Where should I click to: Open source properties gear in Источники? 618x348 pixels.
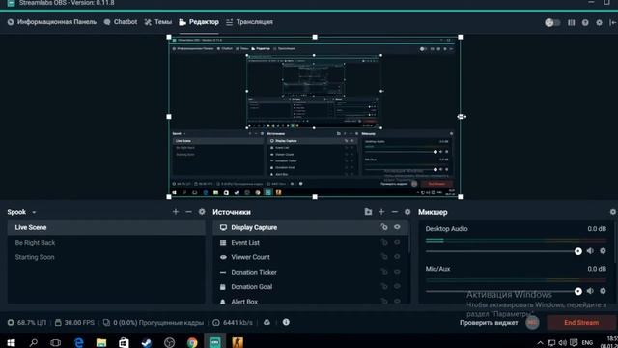[407, 212]
